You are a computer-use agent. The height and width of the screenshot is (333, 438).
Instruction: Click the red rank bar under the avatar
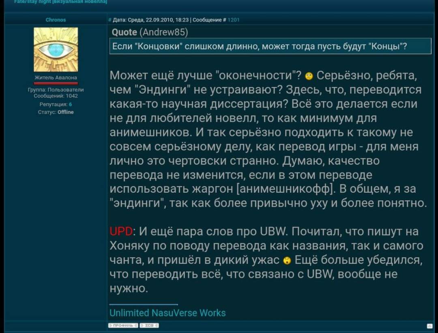56,83
